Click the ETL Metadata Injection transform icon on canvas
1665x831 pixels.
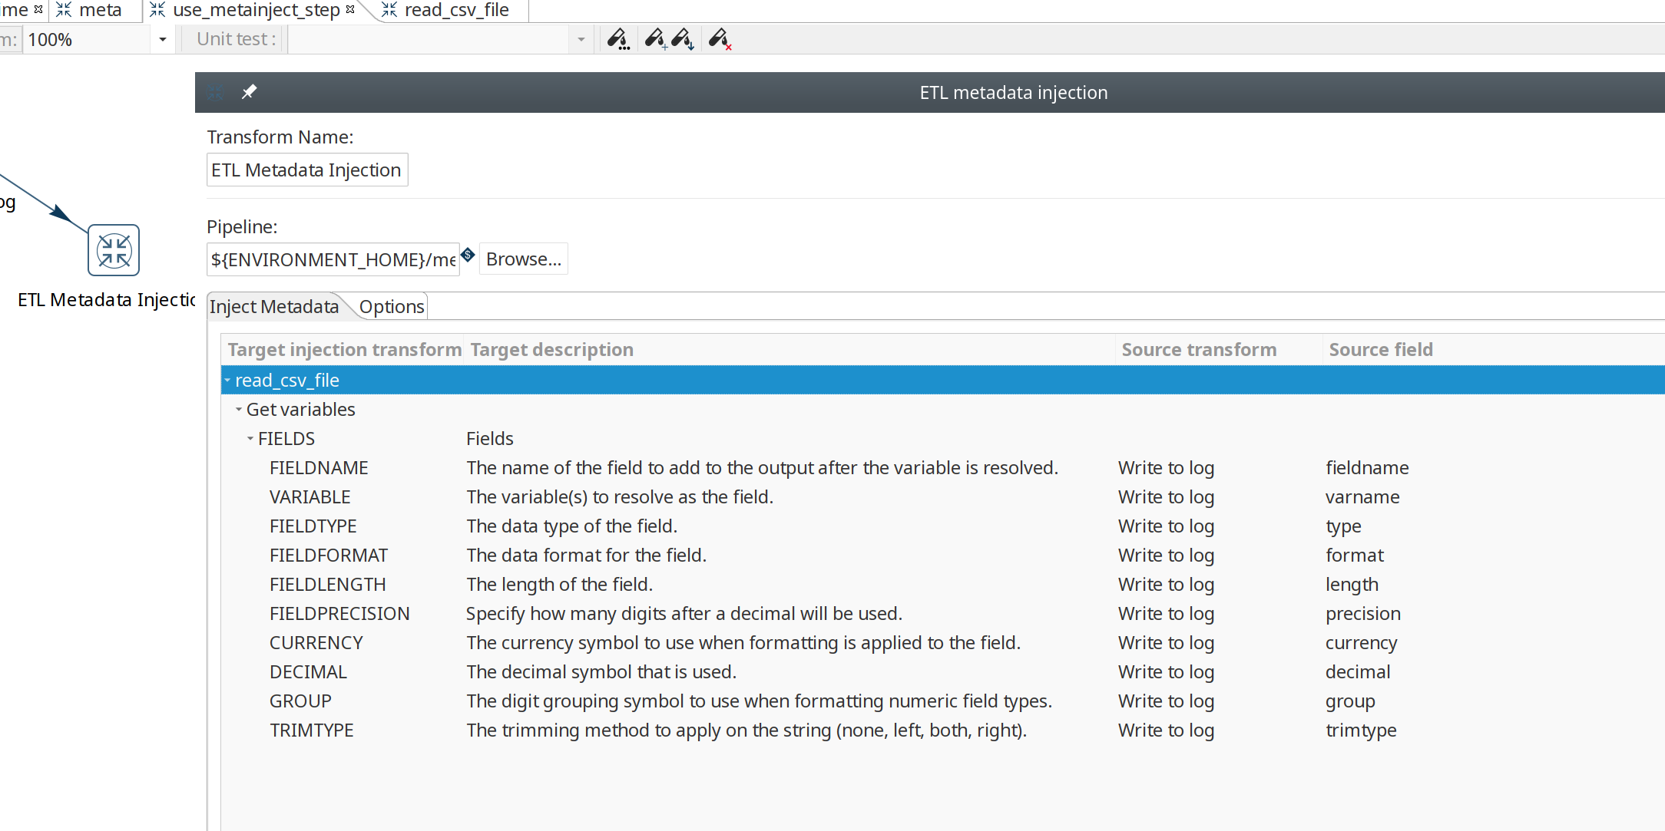(x=114, y=250)
